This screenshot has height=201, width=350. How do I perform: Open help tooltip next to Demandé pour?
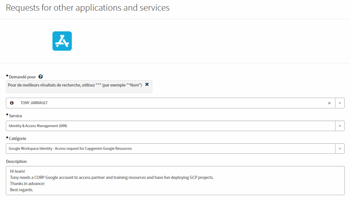(40, 77)
